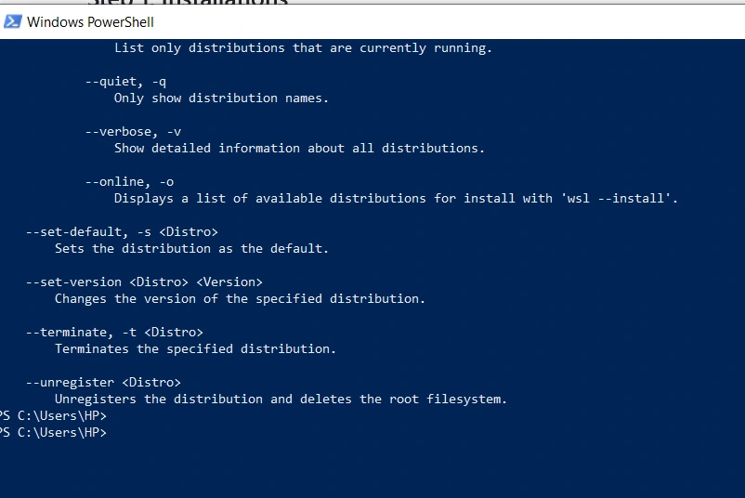Click the 'List only distributions that are currently running' line
745x498 pixels.
click(303, 48)
